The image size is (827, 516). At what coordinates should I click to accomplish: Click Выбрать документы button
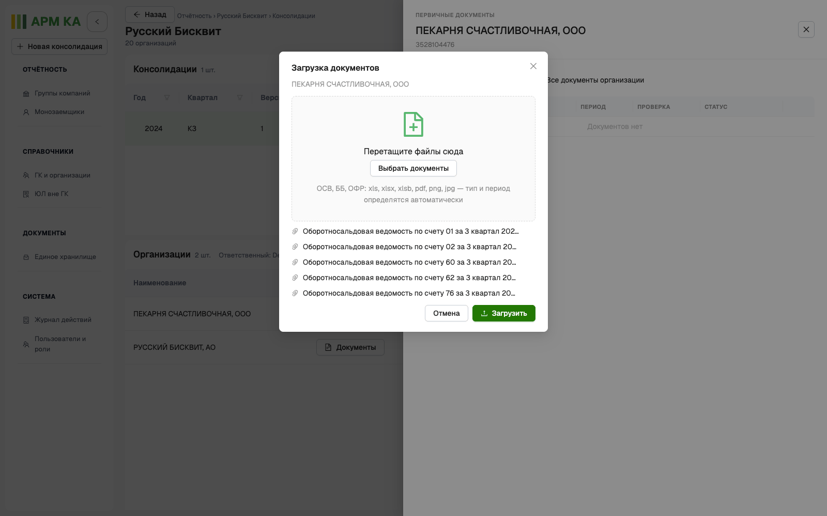(x=413, y=168)
